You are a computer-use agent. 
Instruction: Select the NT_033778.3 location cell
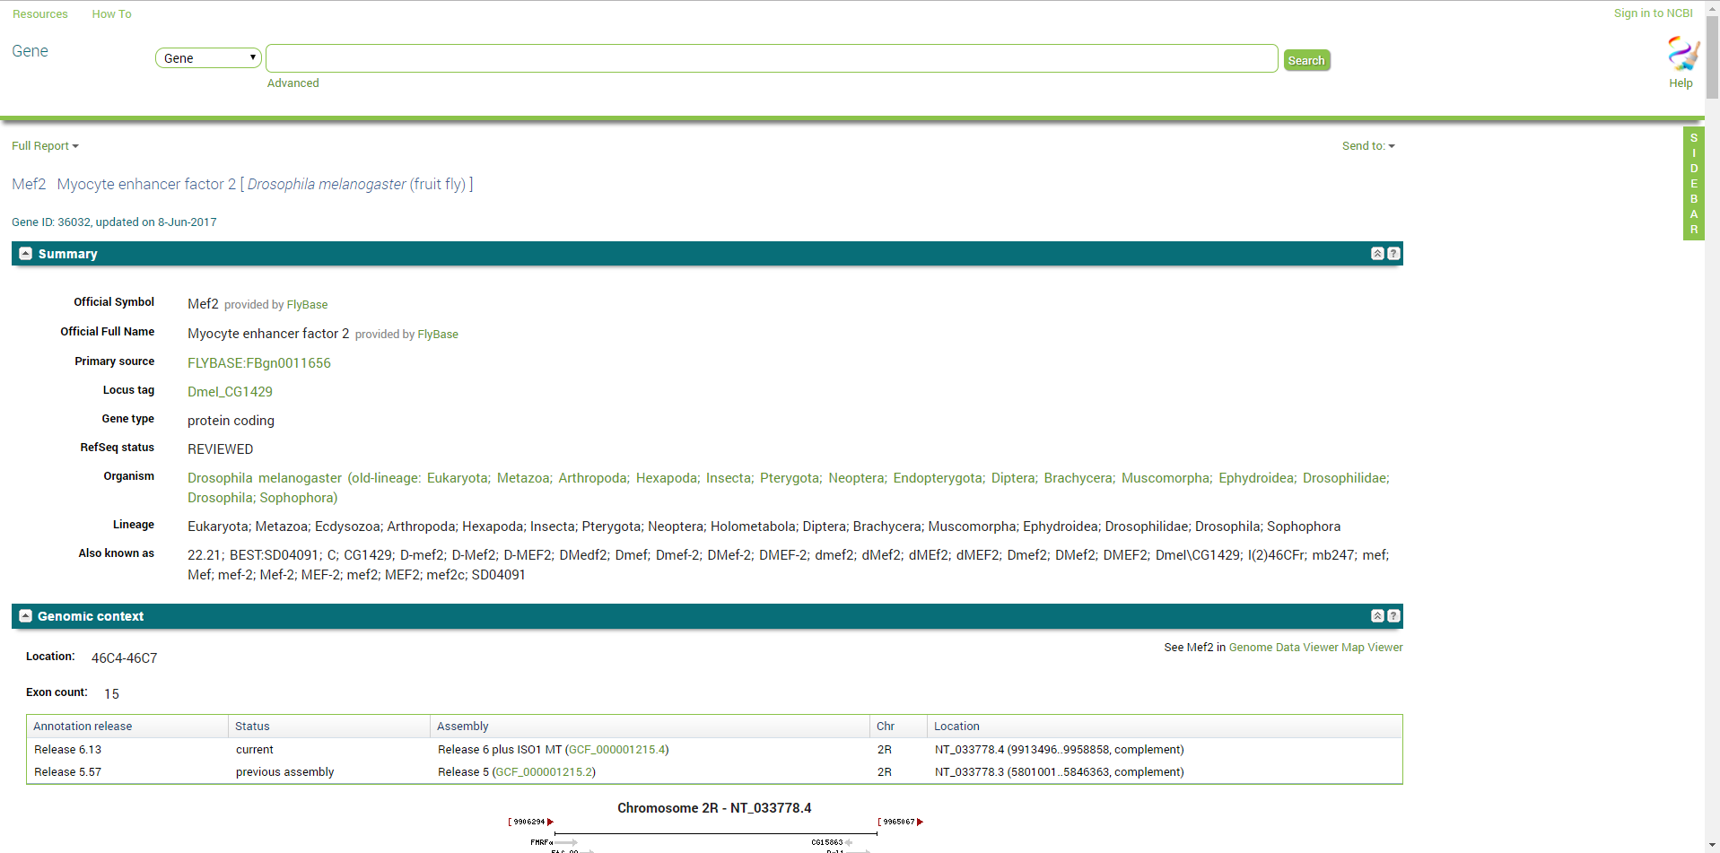[x=1164, y=772]
